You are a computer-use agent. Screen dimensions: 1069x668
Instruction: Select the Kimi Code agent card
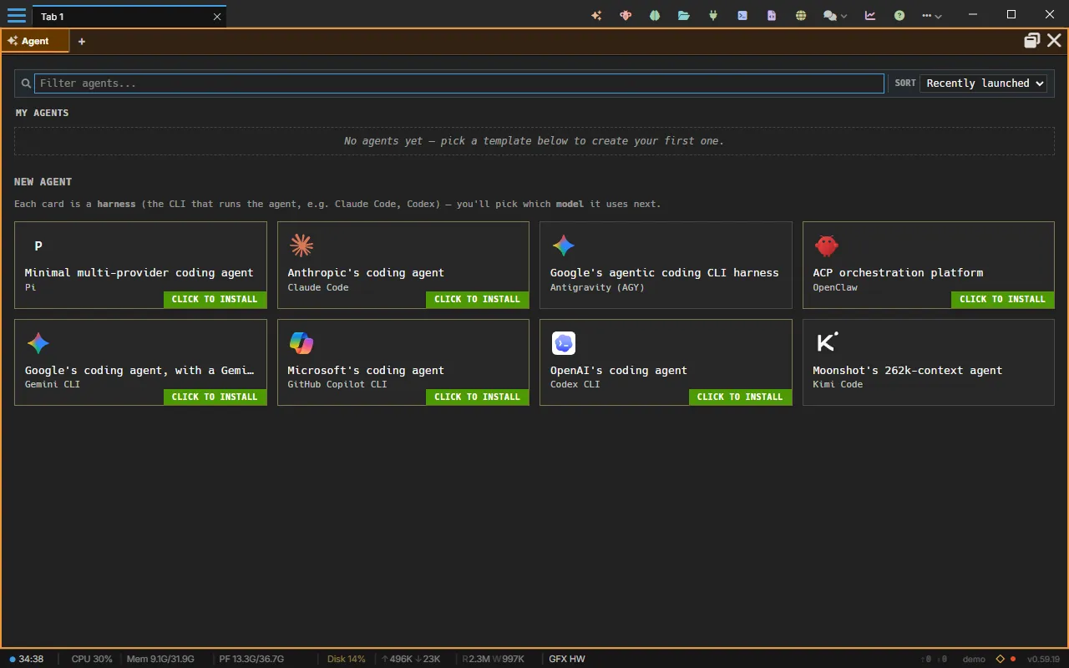coord(929,362)
